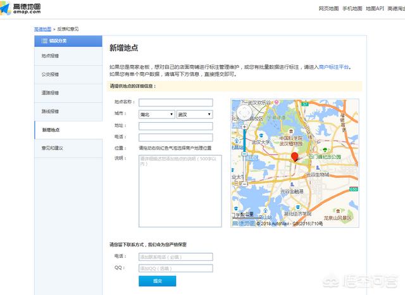Open the 武汉 city dropdown
Image resolution: width=405 pixels, height=295 pixels.
click(194, 115)
